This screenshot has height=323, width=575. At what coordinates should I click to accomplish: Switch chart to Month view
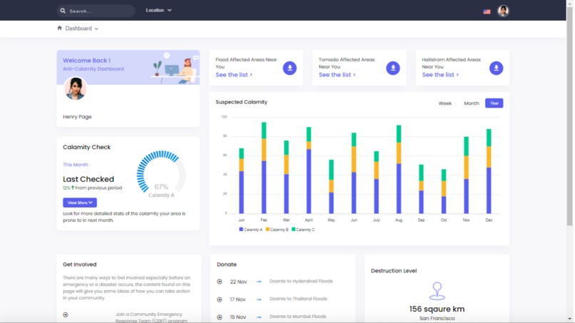[x=472, y=103]
